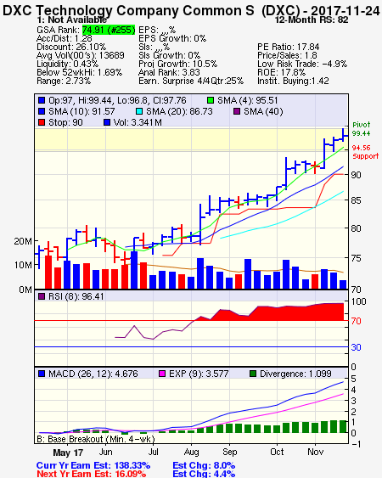Image resolution: width=382 pixels, height=478 pixels.
Task: Click the 10M volume axis label
Action: click(23, 265)
